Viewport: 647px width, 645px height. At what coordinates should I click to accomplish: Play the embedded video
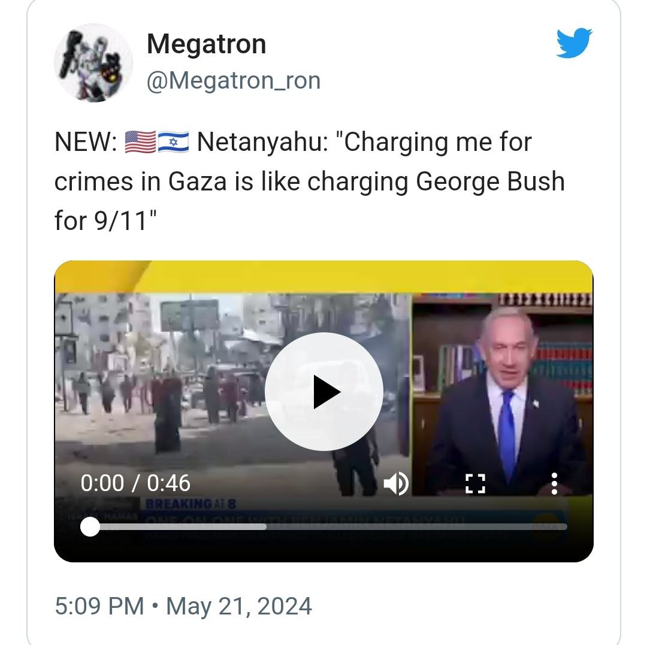(x=324, y=392)
